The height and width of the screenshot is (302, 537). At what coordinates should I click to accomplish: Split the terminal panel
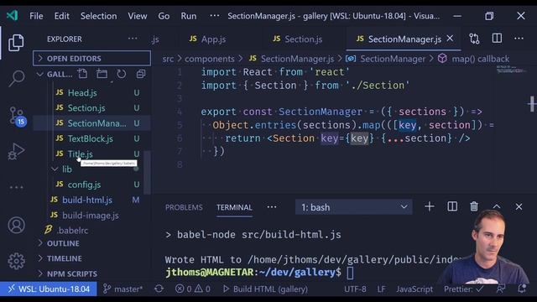click(x=452, y=207)
